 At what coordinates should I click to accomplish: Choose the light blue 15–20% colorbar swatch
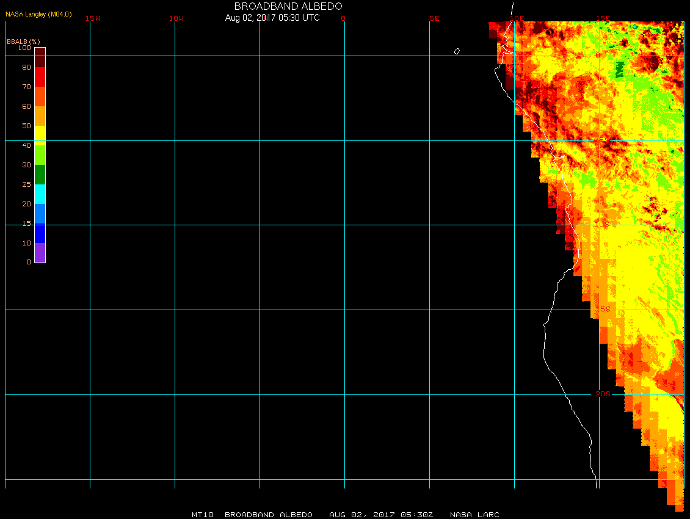[x=40, y=214]
